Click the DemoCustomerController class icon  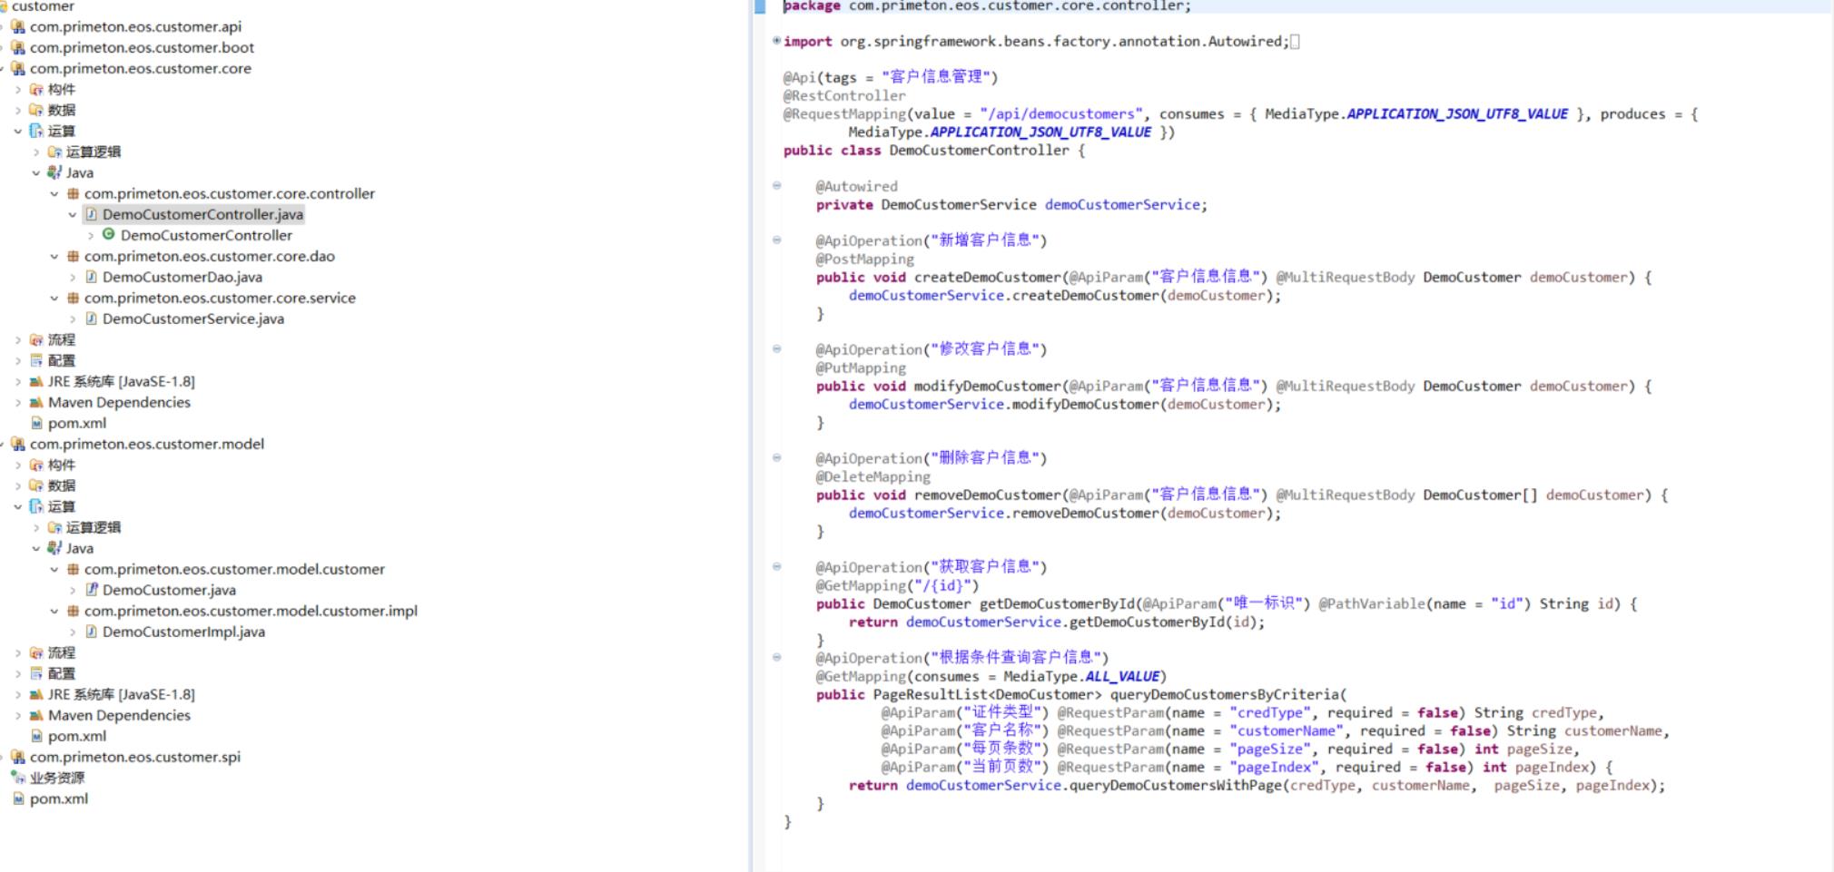[109, 235]
